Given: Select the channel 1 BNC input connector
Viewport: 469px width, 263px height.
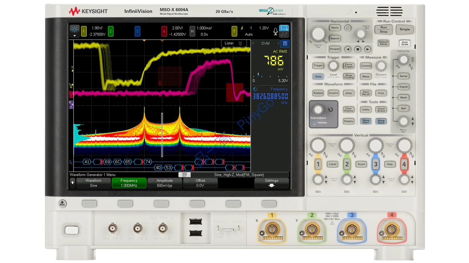Looking at the screenshot, I should (x=272, y=230).
